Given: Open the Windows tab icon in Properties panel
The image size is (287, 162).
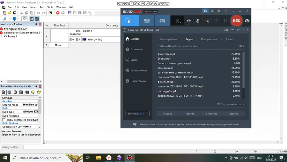Looking at the screenshot, I should [39, 92].
